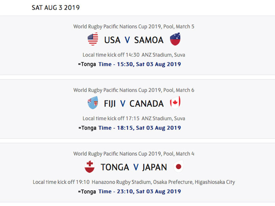Click Local time kick off 17:15 venue line
The height and width of the screenshot is (206, 275).
coord(134,119)
